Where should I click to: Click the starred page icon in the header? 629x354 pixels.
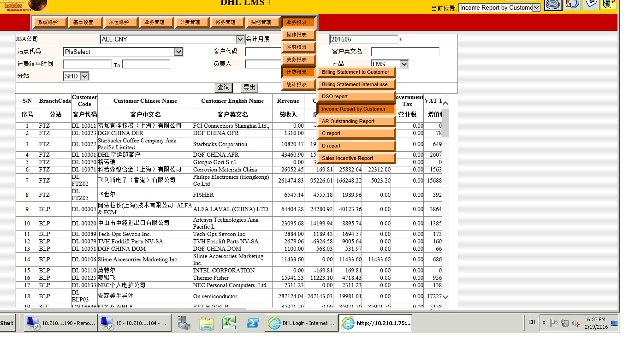coord(591,5)
